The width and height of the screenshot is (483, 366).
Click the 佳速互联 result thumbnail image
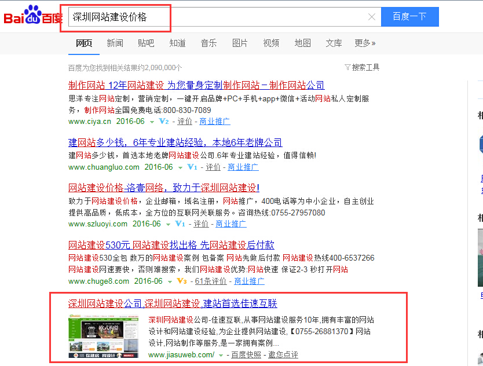(x=104, y=336)
